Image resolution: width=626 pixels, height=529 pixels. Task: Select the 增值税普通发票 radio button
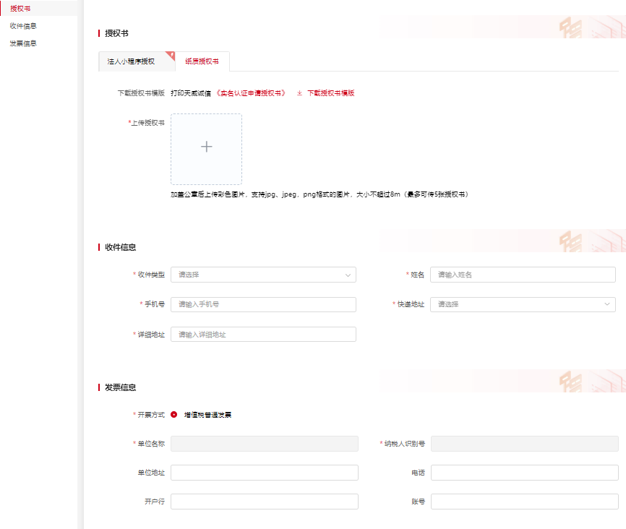174,415
